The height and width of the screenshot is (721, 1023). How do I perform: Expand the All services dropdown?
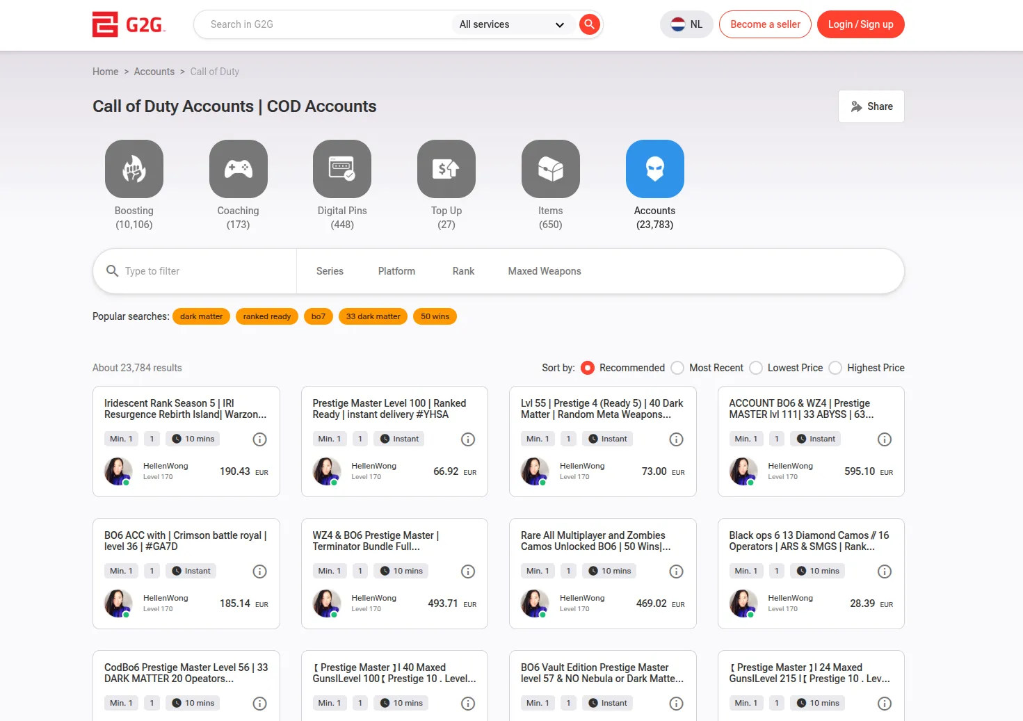[x=511, y=24]
